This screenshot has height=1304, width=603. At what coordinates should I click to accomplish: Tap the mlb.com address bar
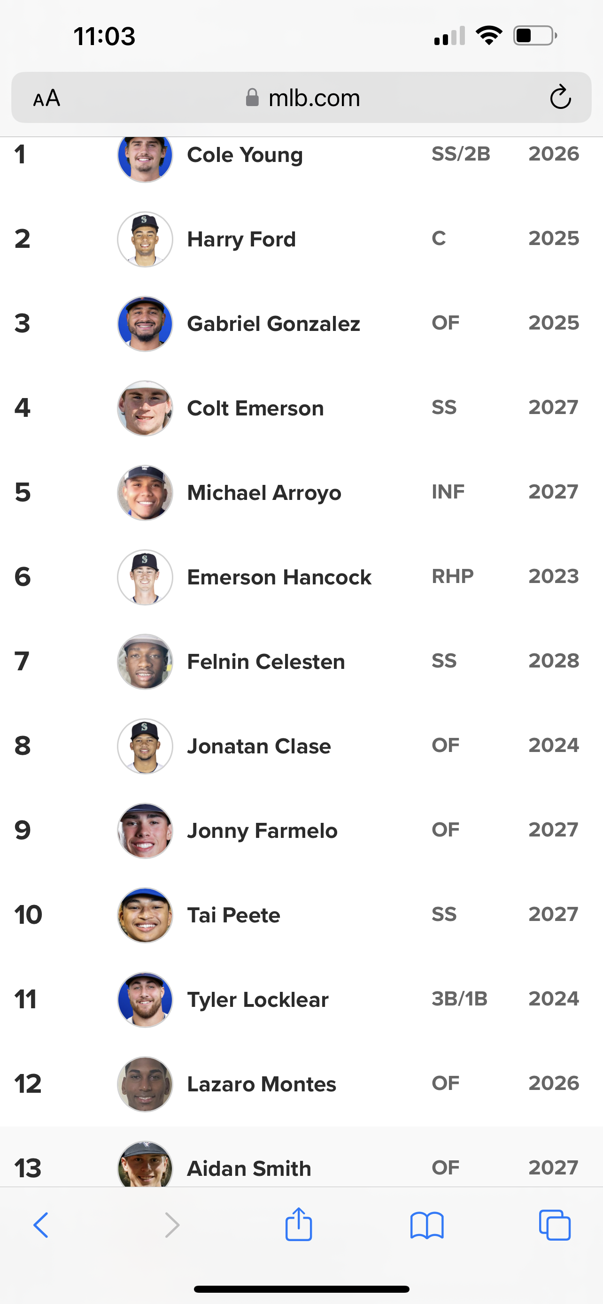tap(303, 98)
